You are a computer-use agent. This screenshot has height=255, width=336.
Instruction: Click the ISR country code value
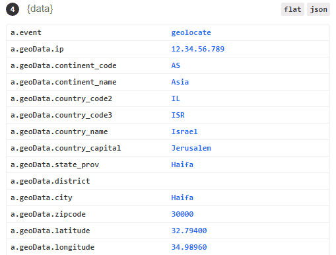coord(178,115)
